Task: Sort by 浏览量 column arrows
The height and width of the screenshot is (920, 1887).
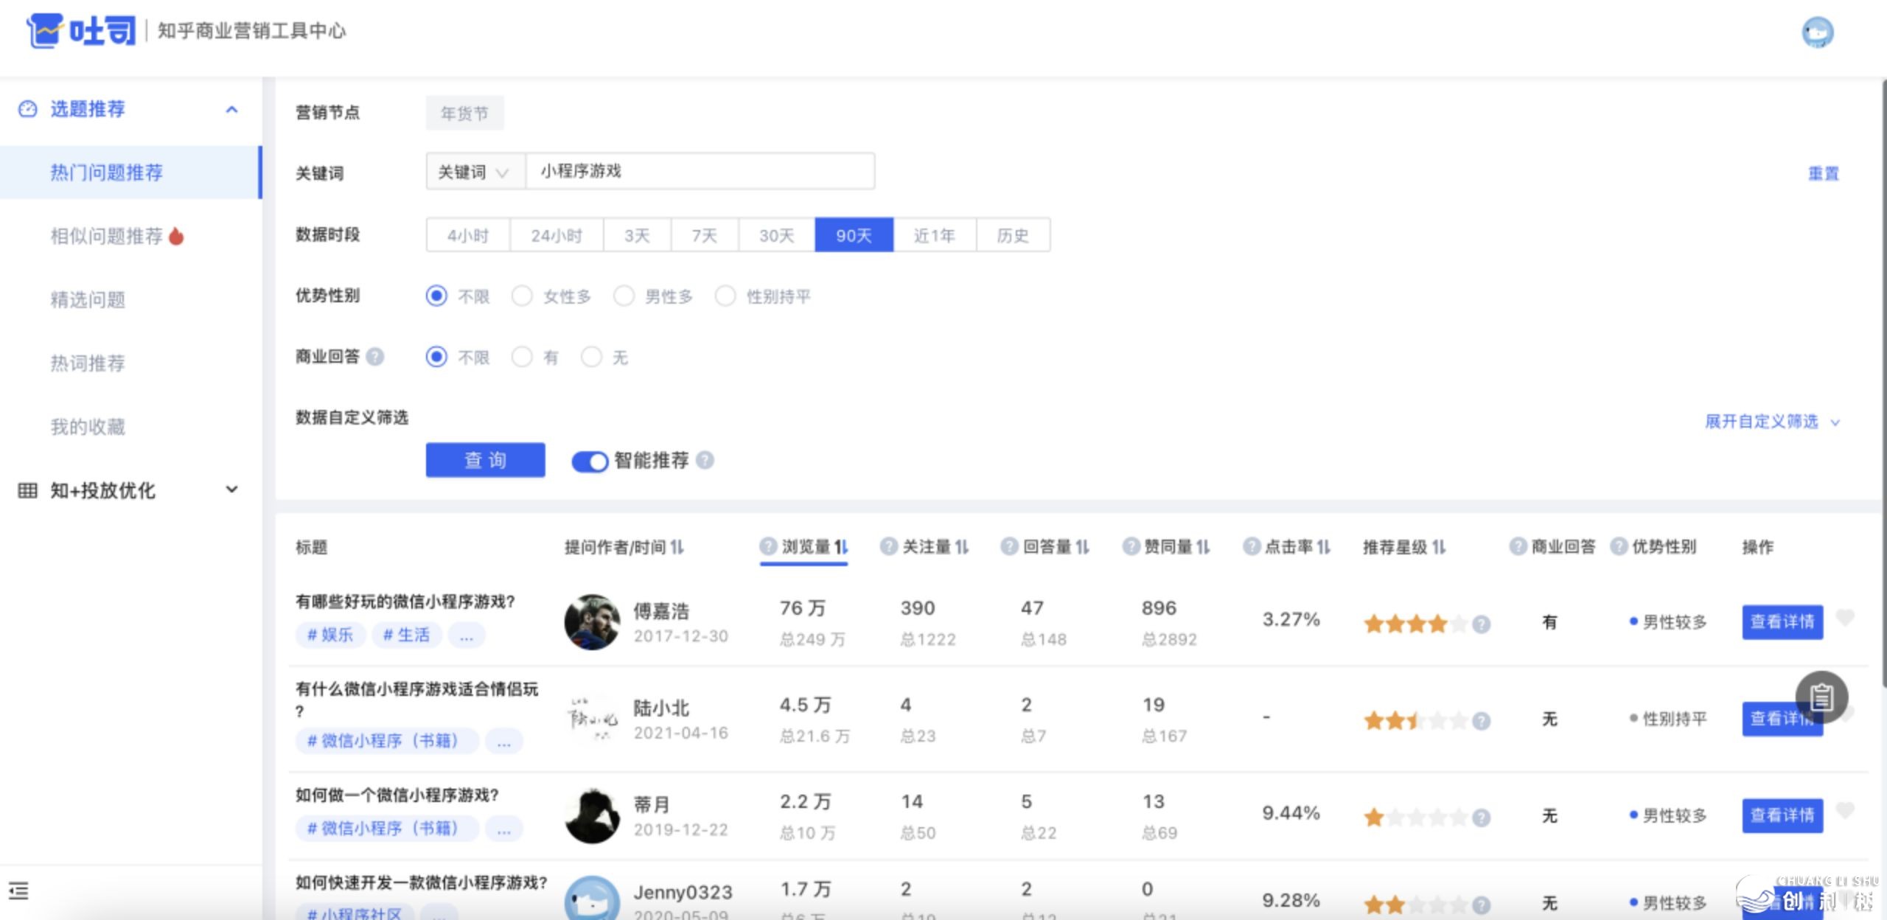Action: (x=841, y=547)
